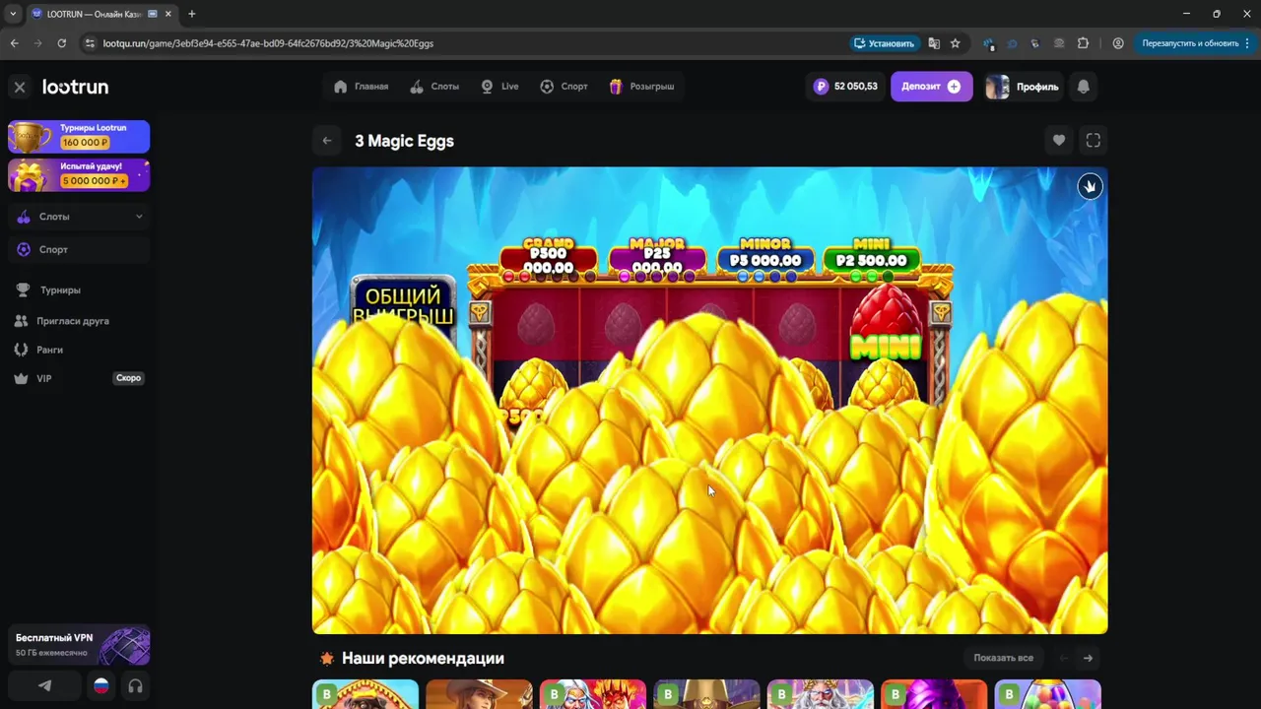1261x709 pixels.
Task: Open Спорт in the sidebar
Action: (79, 250)
